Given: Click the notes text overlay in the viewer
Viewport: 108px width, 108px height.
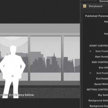Looking at the screenshot, I should pyautogui.click(x=17, y=95).
